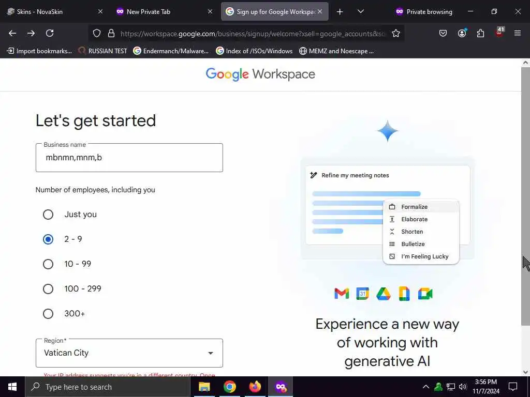Save page to Pocket icon
Screen dimensions: 530x397
click(x=443, y=33)
